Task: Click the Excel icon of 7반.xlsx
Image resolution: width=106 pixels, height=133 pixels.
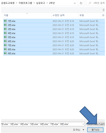Action: [5, 45]
